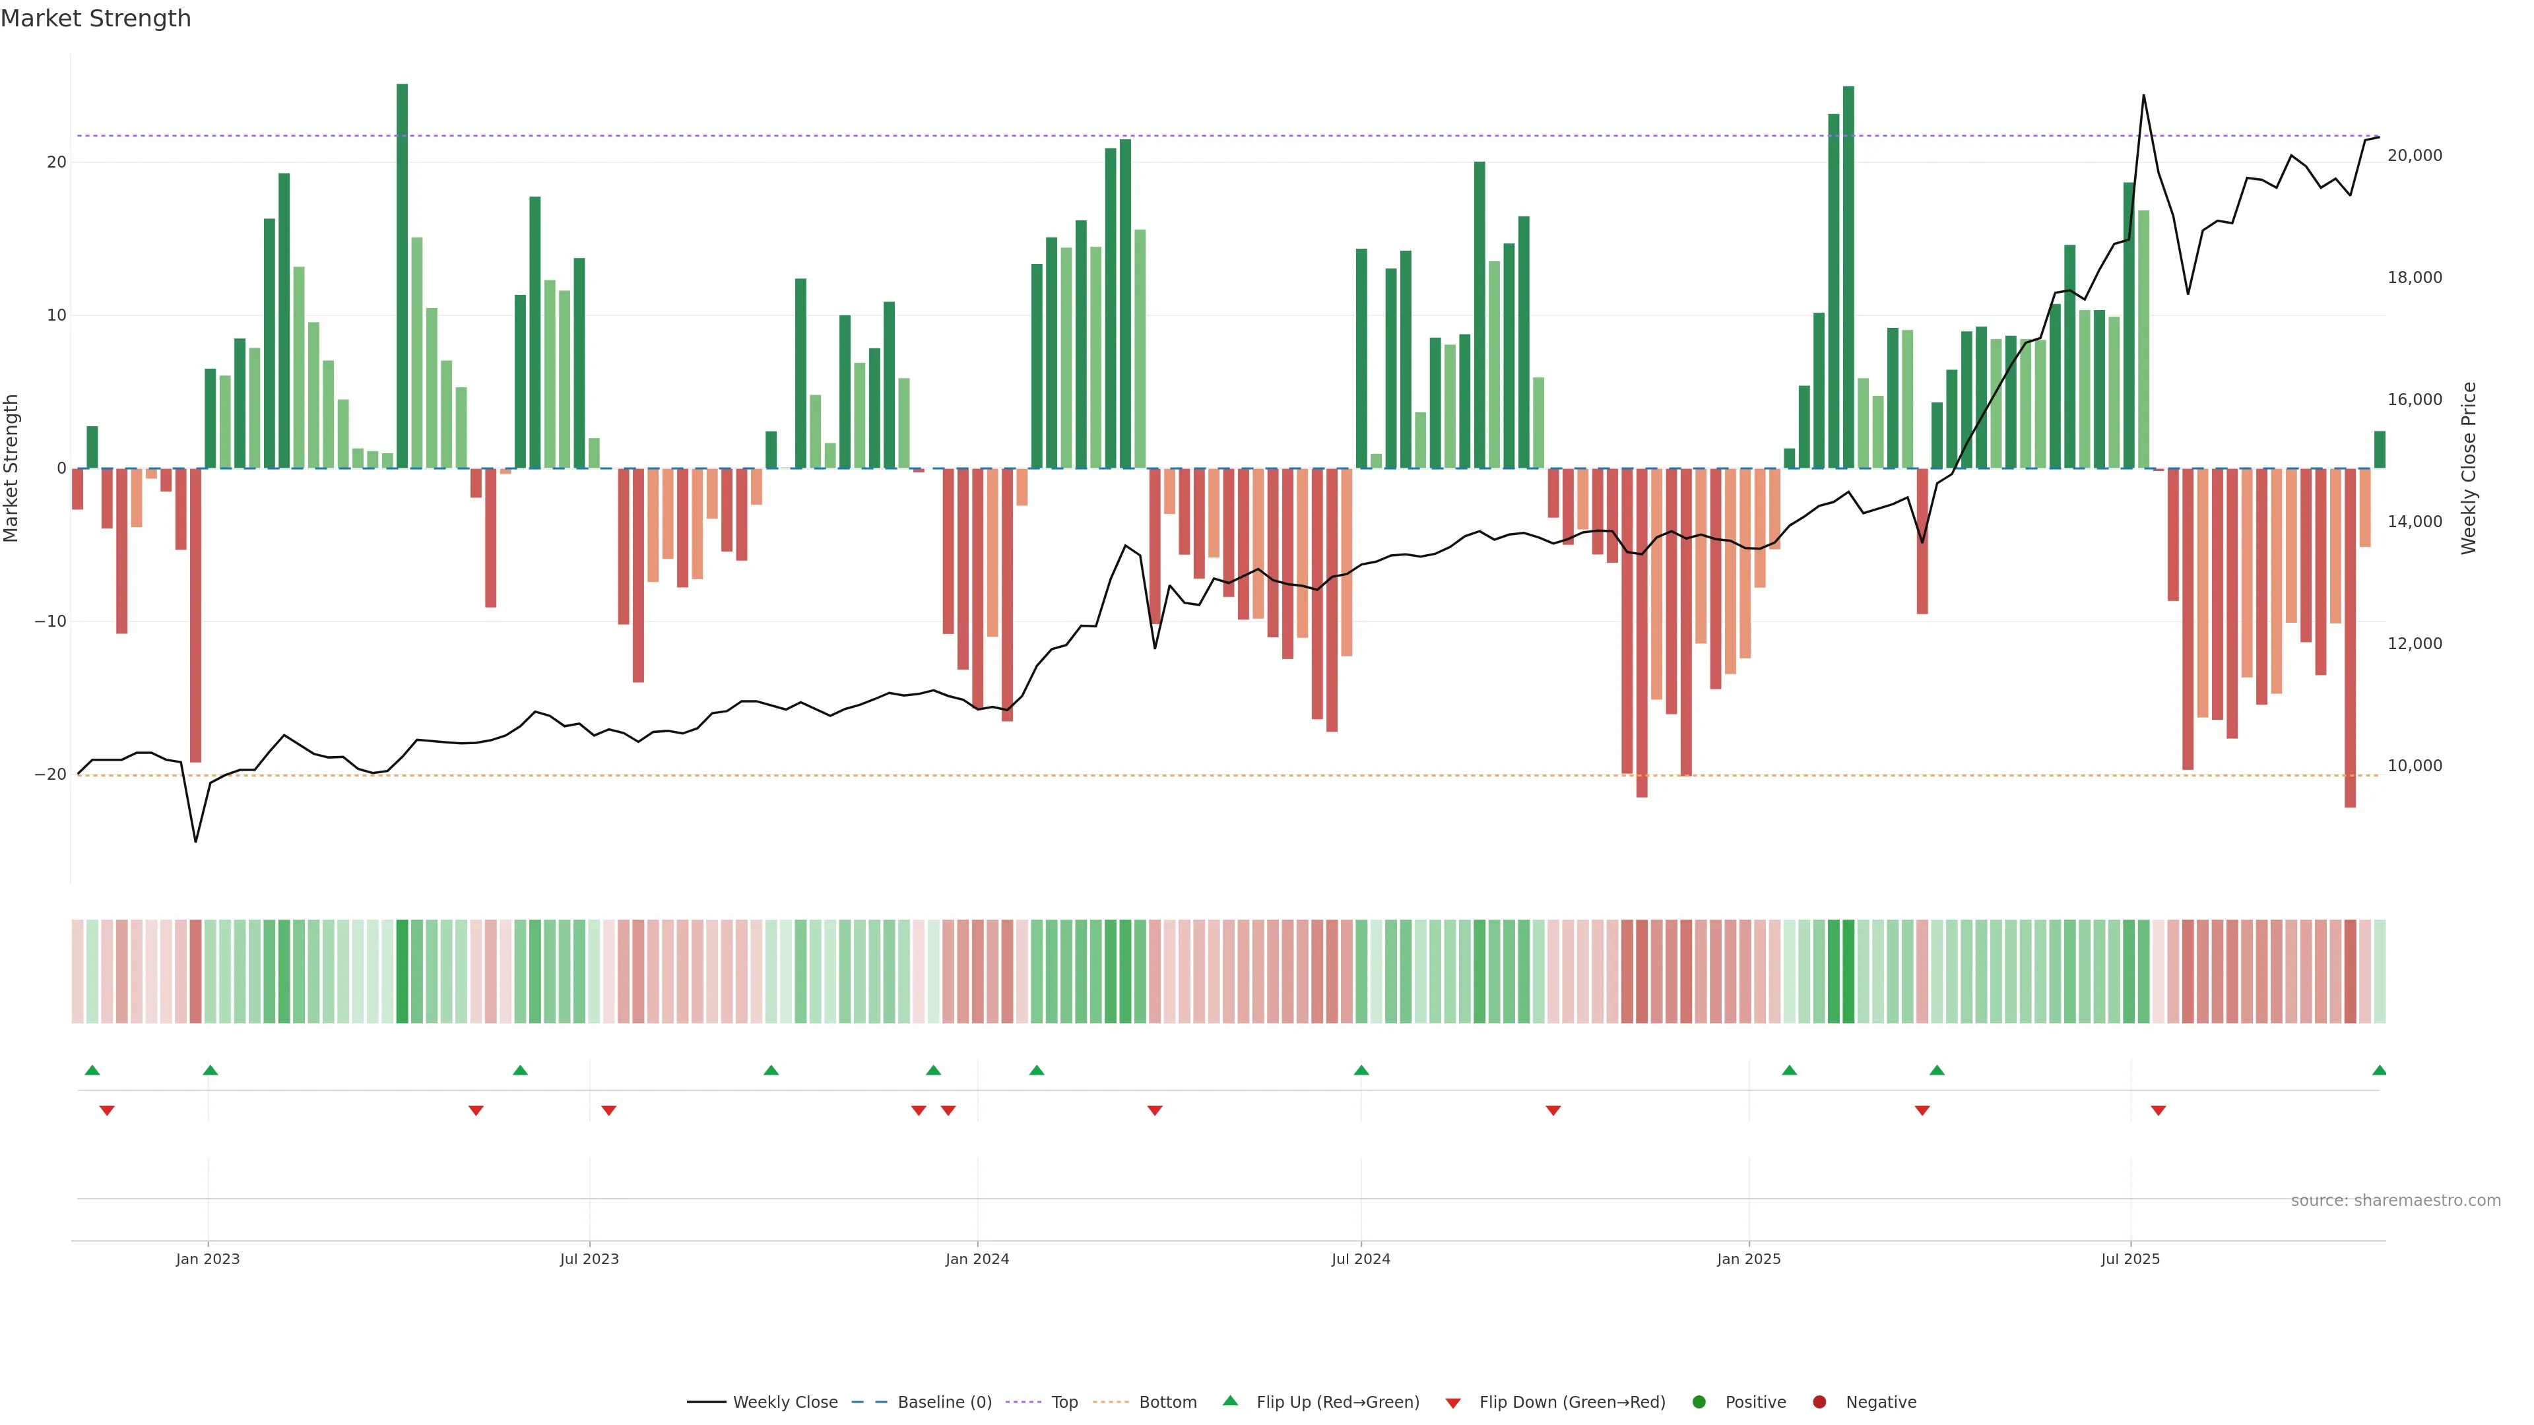Click the source: sharemaestro.com text

(x=2395, y=1201)
